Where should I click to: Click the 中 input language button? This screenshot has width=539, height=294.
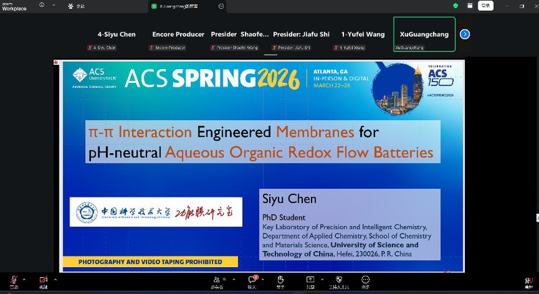point(484,5)
